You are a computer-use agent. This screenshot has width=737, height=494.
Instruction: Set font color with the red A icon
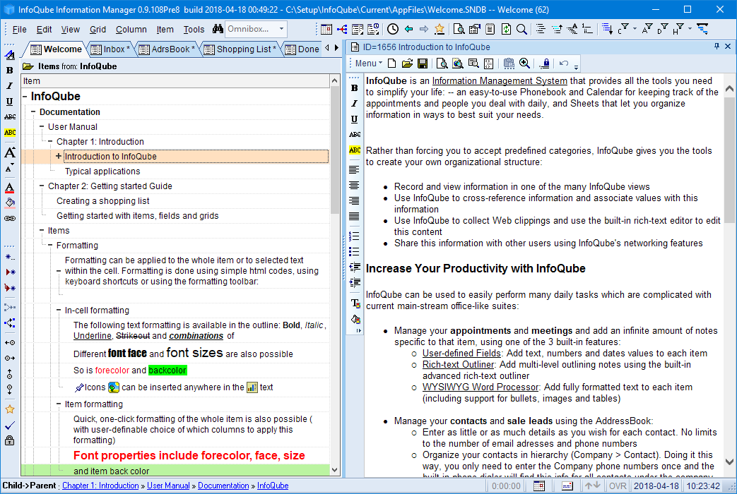pos(10,188)
